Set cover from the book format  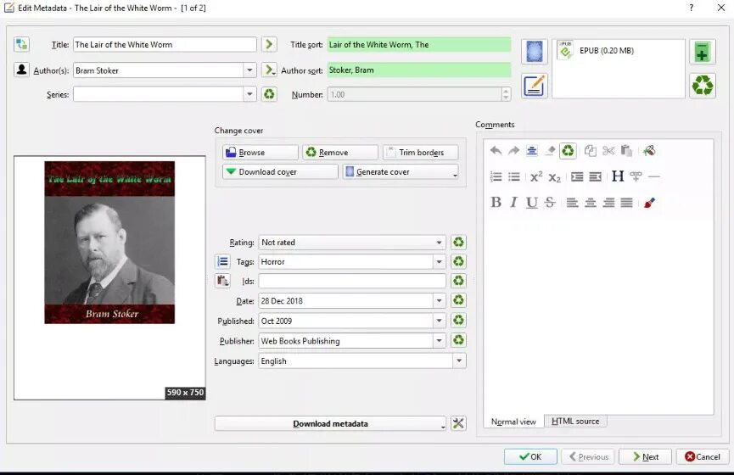535,52
